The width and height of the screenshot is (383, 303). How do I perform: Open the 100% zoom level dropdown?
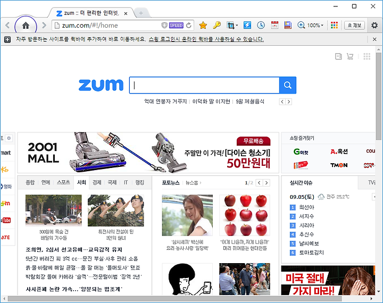315,26
